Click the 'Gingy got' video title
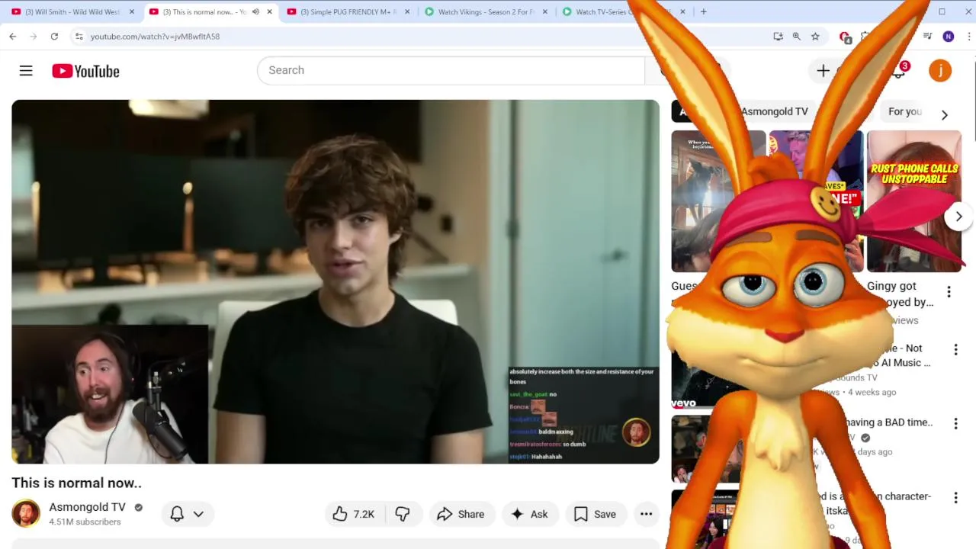Image resolution: width=976 pixels, height=549 pixels. pos(900,294)
